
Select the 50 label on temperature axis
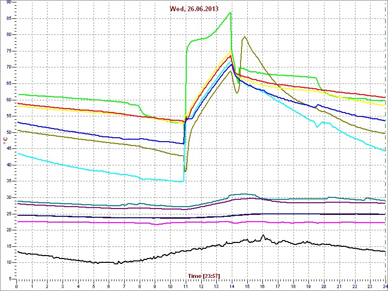[x=9, y=132]
